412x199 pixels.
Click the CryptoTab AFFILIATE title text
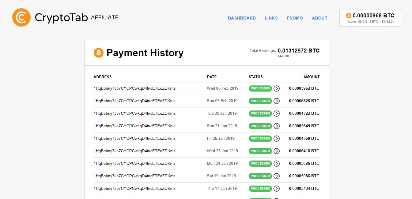[77, 18]
